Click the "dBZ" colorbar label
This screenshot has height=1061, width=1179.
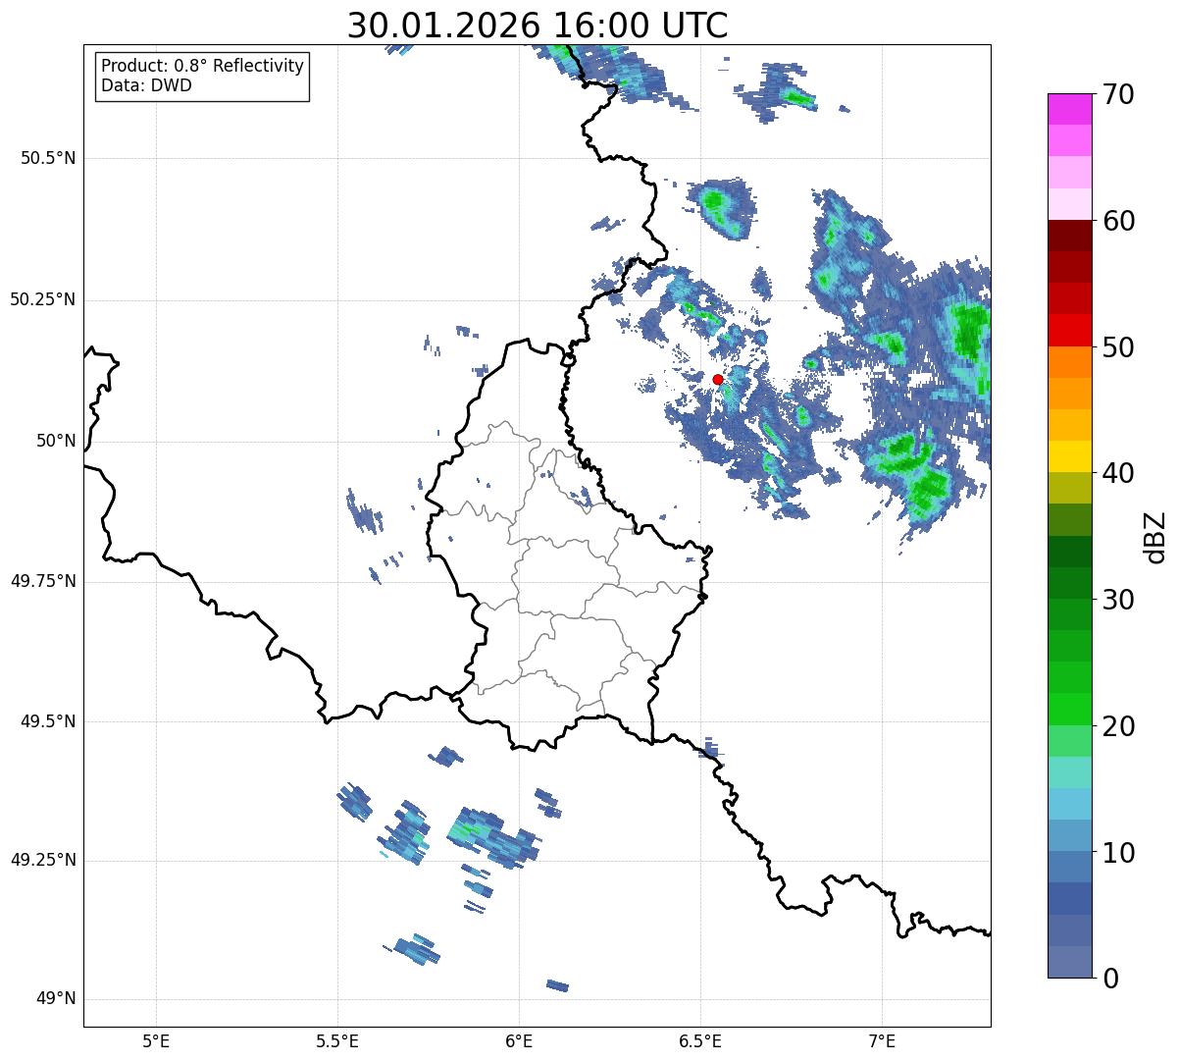pyautogui.click(x=1155, y=537)
